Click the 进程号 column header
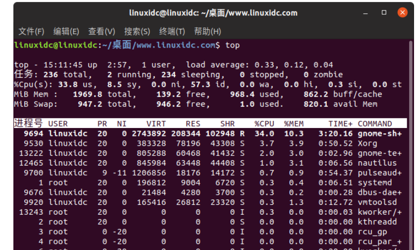The height and width of the screenshot is (250, 419). [28, 124]
